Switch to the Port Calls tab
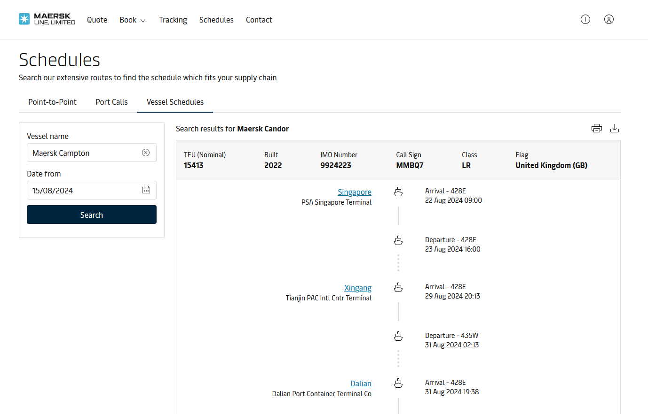The width and height of the screenshot is (648, 414). [x=111, y=102]
